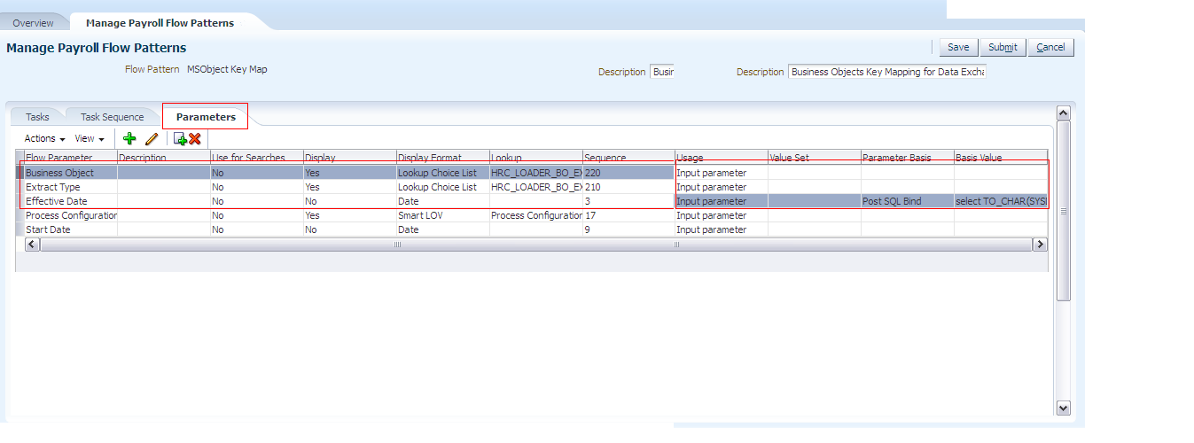Click the Post SQL Bind cell
Image resolution: width=1194 pixels, height=443 pixels.
[908, 201]
